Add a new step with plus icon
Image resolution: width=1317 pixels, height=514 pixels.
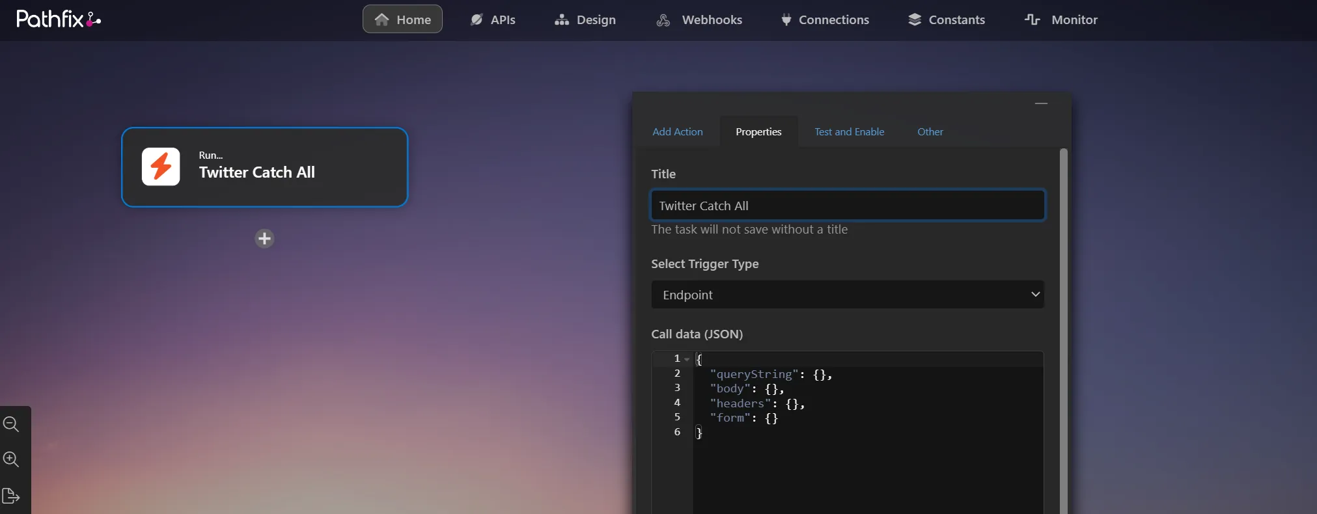264,239
